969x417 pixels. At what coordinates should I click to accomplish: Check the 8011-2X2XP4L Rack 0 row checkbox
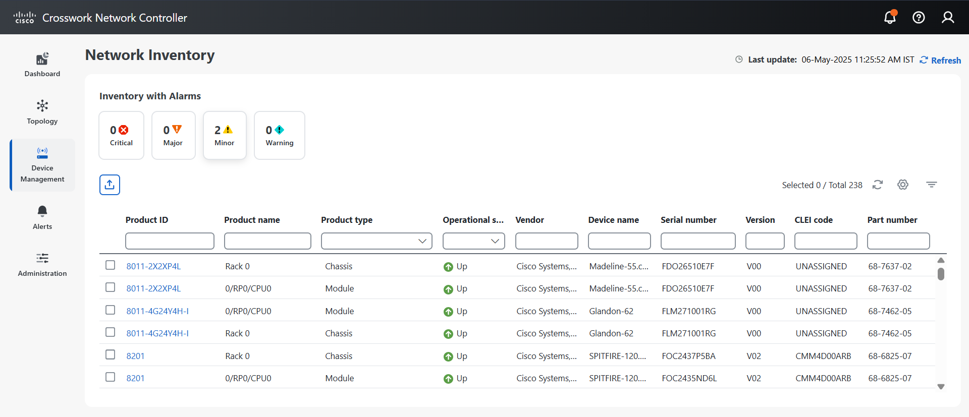point(110,265)
